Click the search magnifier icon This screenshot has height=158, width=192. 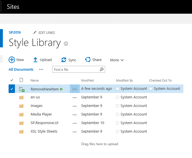coord(101,69)
